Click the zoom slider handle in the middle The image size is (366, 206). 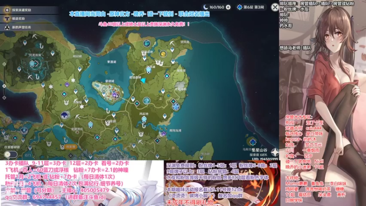(x=4, y=86)
